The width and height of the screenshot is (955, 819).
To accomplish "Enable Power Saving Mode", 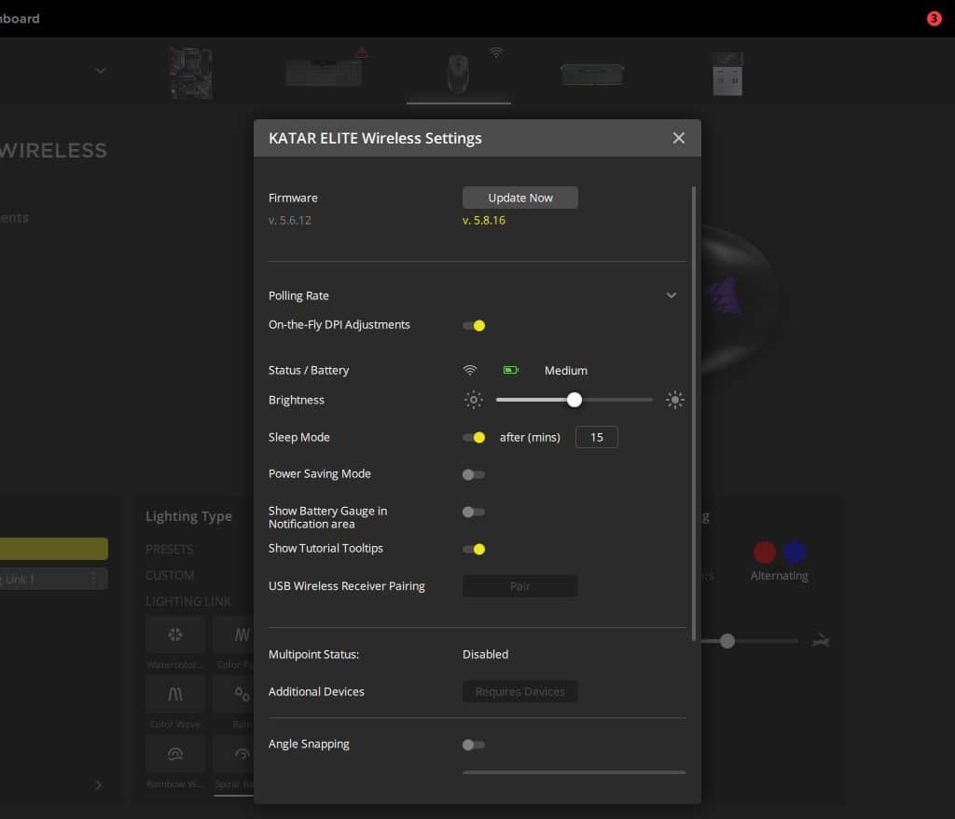I will tap(474, 474).
